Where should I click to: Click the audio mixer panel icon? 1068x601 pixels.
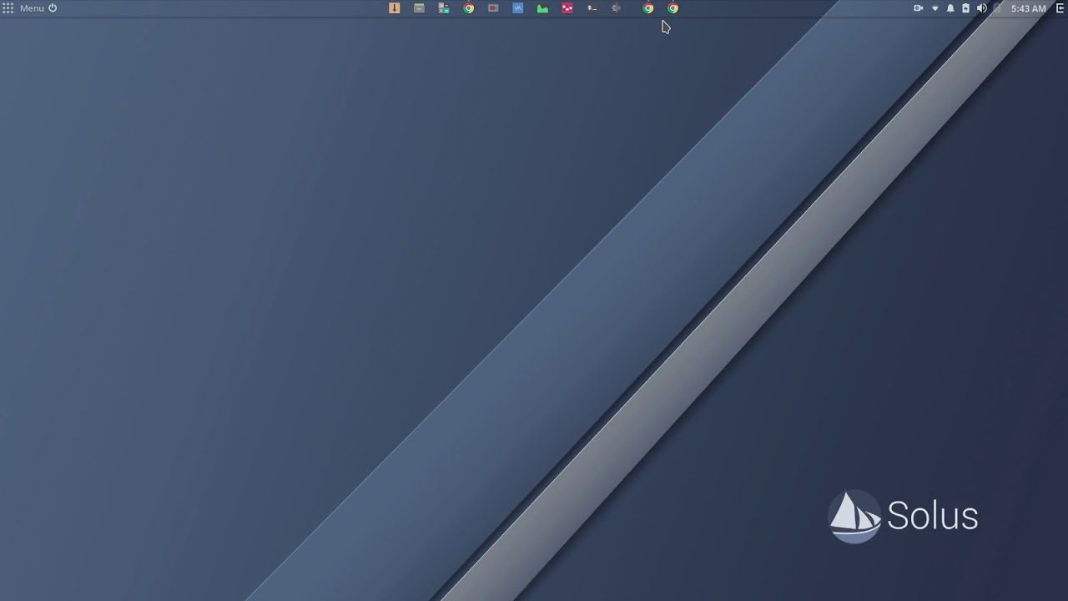click(x=617, y=8)
